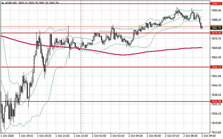The image size is (223, 139).
Task: Select the 7698.77 red price level label
Action: 216,4
